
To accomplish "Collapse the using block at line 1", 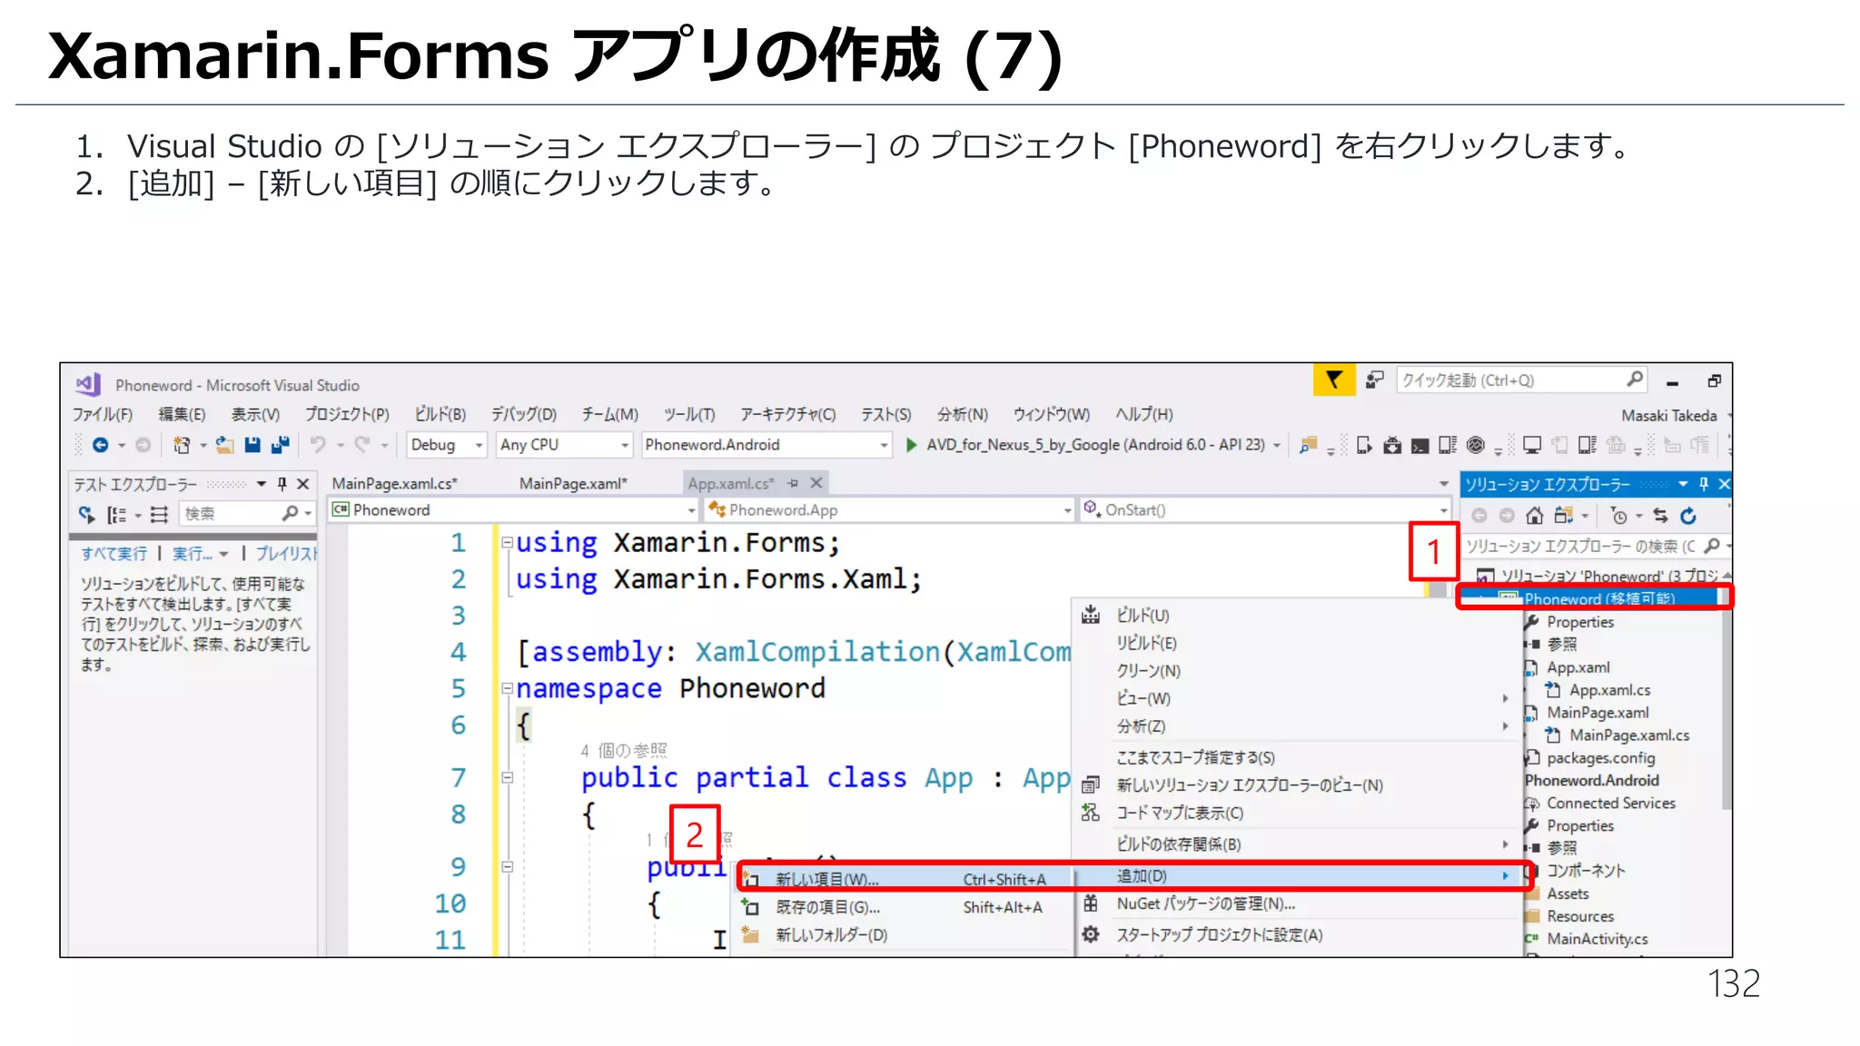I will 508,543.
